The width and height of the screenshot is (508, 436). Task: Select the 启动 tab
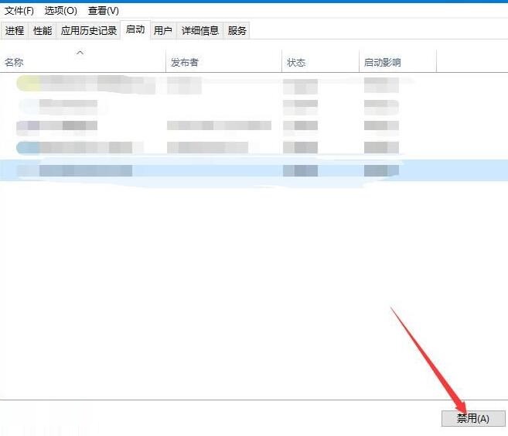tap(135, 30)
